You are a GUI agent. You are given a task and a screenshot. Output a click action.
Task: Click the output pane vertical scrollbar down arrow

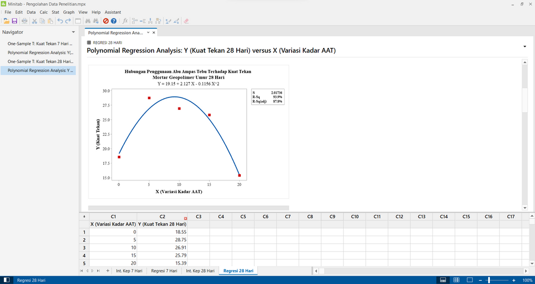click(x=525, y=208)
